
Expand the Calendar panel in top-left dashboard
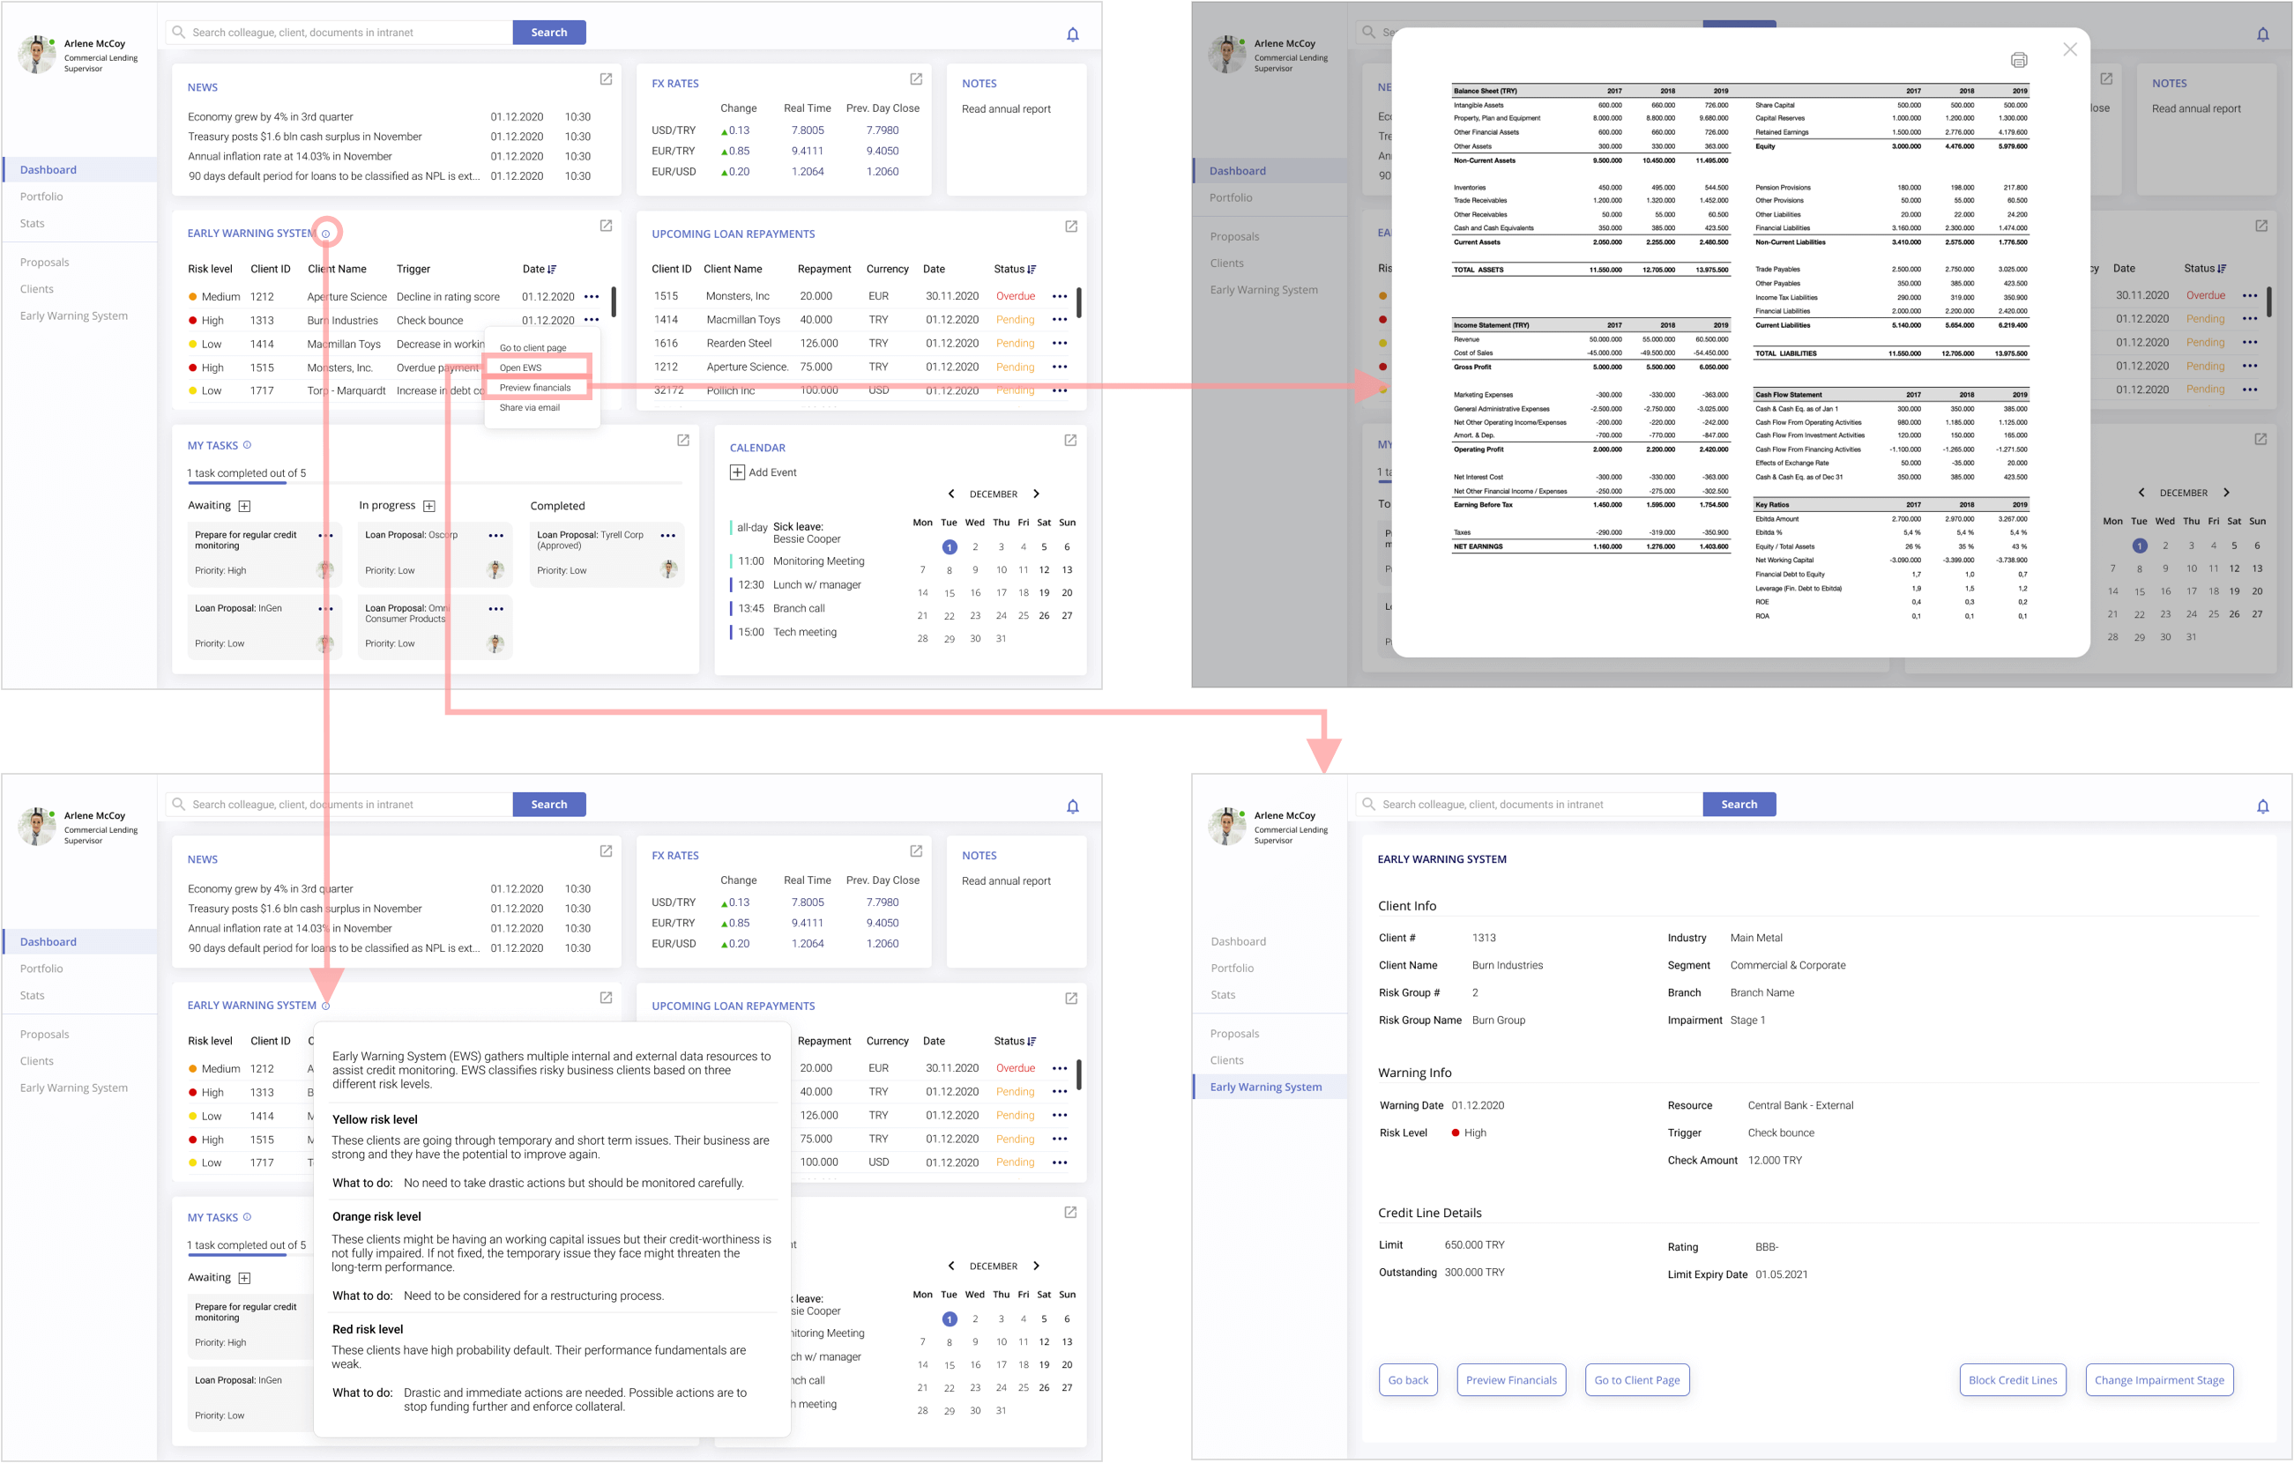tap(1071, 440)
